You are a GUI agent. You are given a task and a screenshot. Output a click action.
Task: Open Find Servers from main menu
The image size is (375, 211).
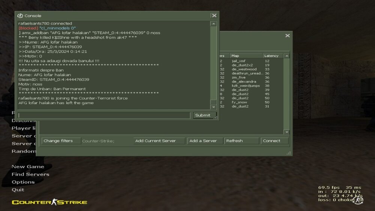(x=30, y=174)
